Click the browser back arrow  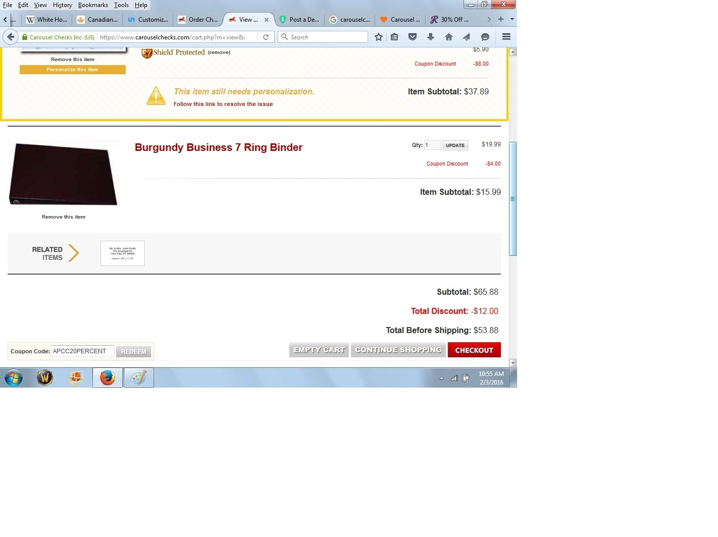click(11, 37)
